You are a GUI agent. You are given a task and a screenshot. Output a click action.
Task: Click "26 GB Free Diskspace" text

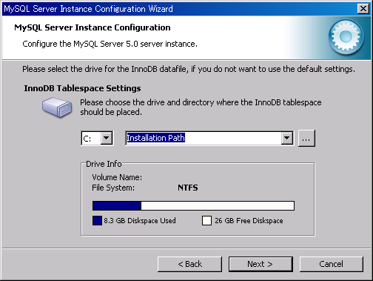[249, 220]
